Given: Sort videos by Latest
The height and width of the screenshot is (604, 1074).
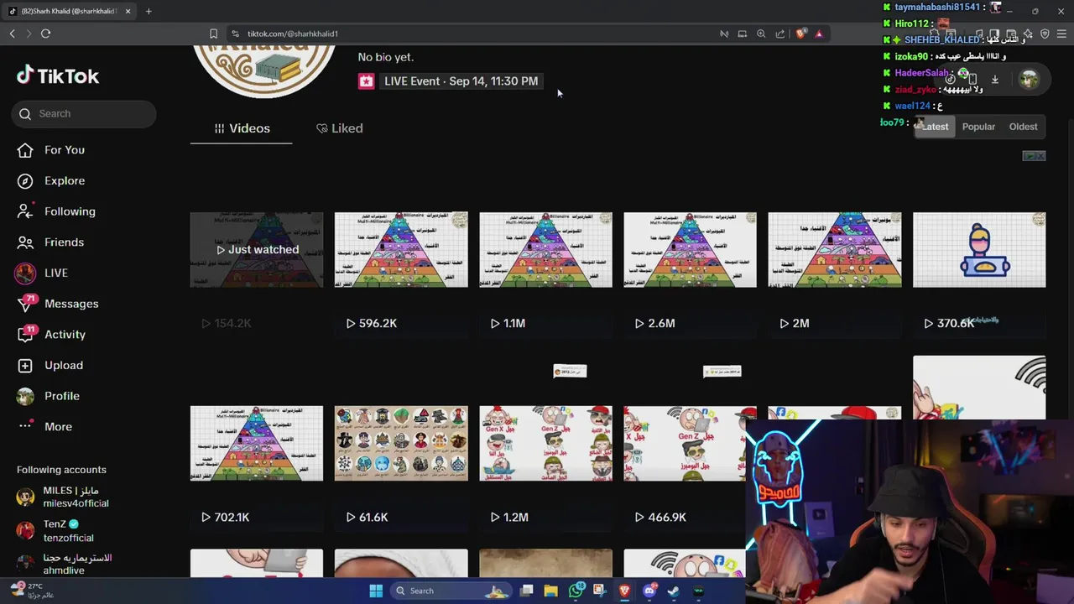Looking at the screenshot, I should click(933, 127).
